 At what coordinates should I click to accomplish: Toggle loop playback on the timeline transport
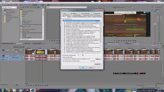(x=29, y=86)
